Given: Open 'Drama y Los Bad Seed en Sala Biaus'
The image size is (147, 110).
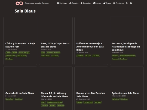Looking at the screenshot, I should coord(91,95).
